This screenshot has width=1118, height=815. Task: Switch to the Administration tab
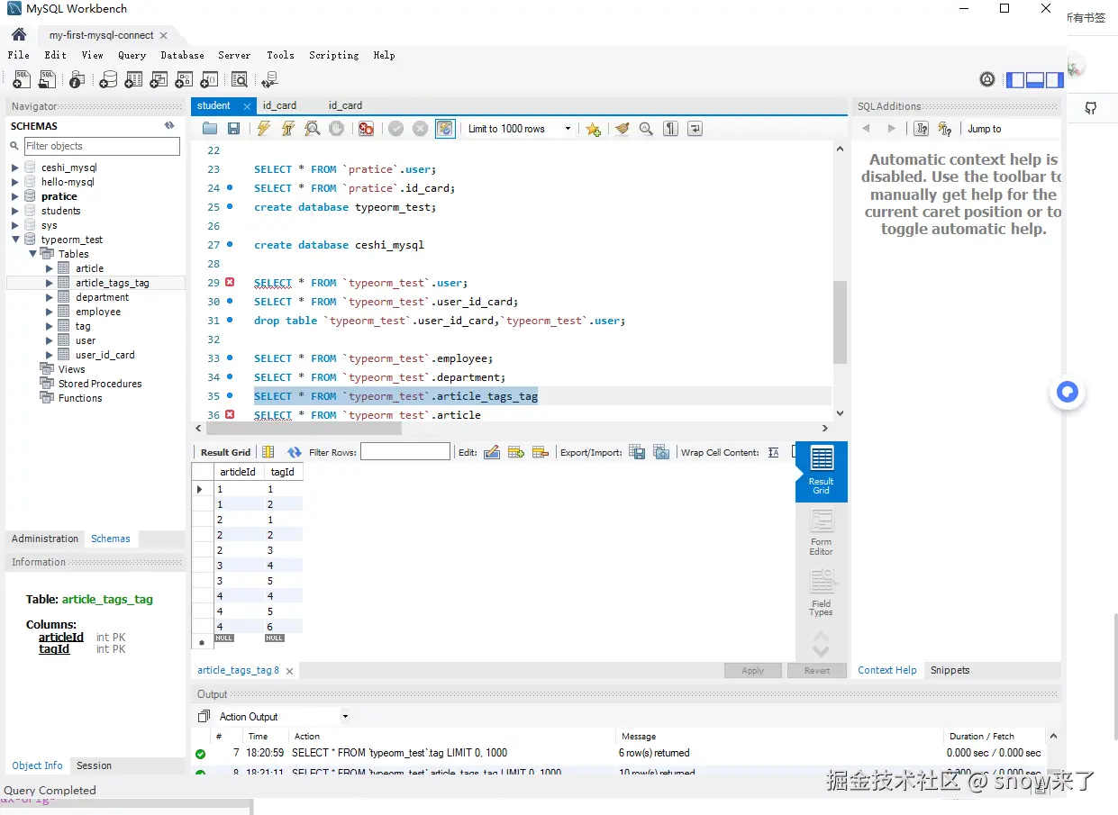pyautogui.click(x=45, y=539)
